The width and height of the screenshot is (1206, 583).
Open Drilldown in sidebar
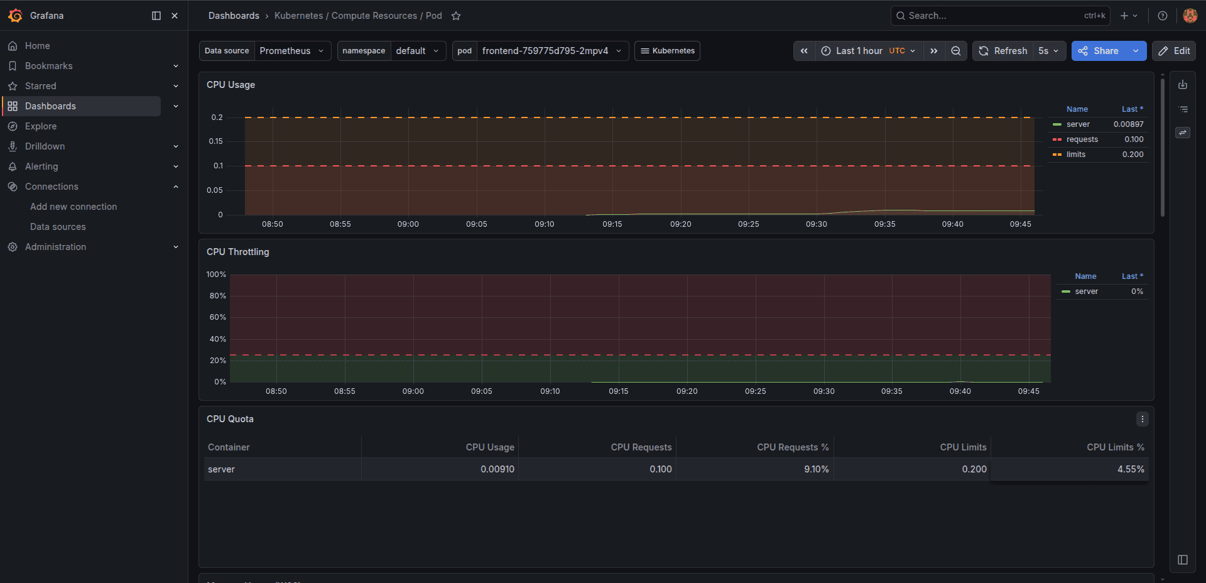coord(45,146)
